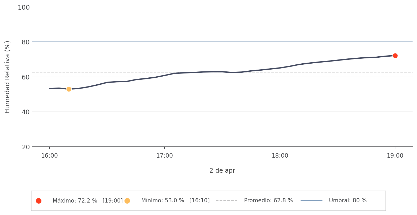Click the Humedad Relativa (%) axis title
Image resolution: width=417 pixels, height=215 pixels.
coord(7,77)
